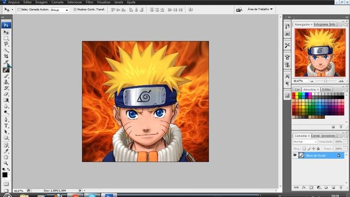Open the Preench. fill slider arrow

click(346, 148)
